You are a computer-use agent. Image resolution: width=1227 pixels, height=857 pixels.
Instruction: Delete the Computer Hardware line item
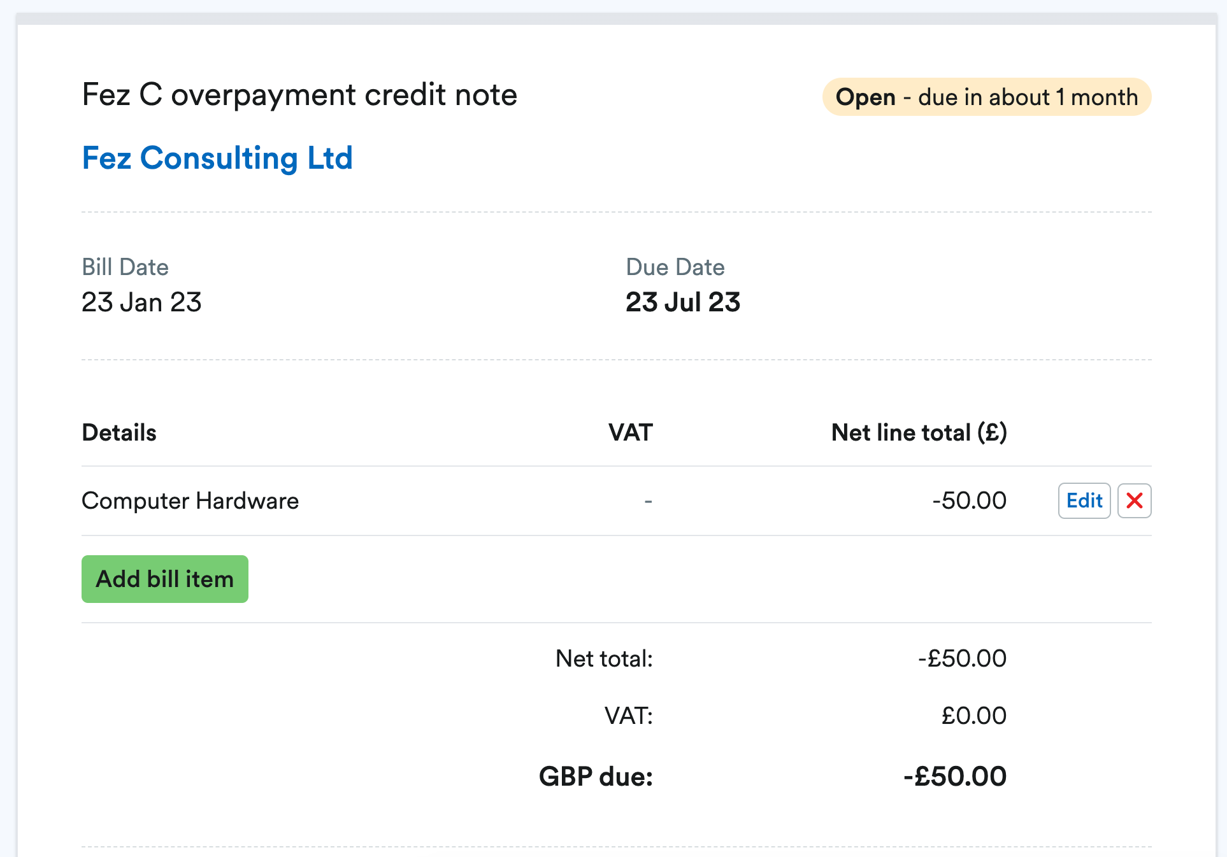(1135, 500)
